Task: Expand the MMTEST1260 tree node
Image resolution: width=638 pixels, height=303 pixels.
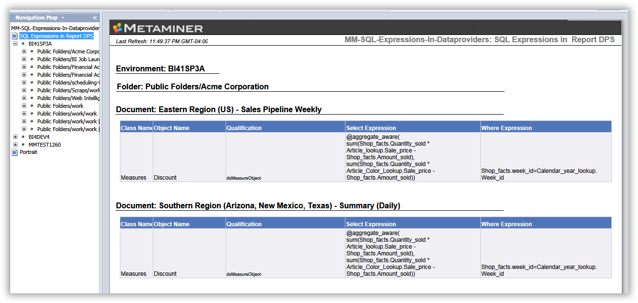Action: click(x=15, y=144)
